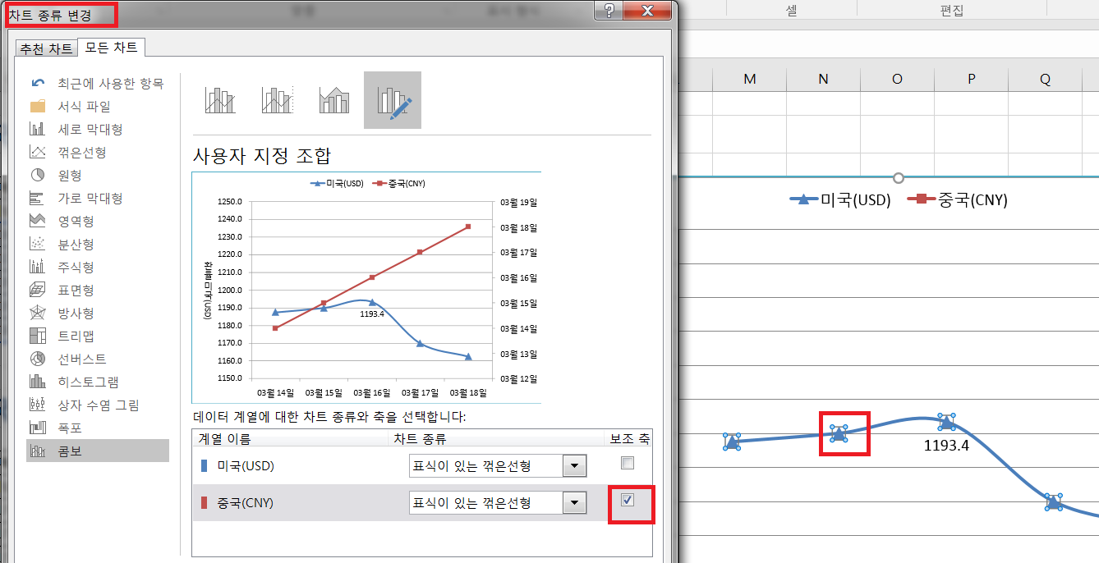Expand chart type dropdown for 중국(CNY)
This screenshot has width=1099, height=563.
(x=574, y=502)
